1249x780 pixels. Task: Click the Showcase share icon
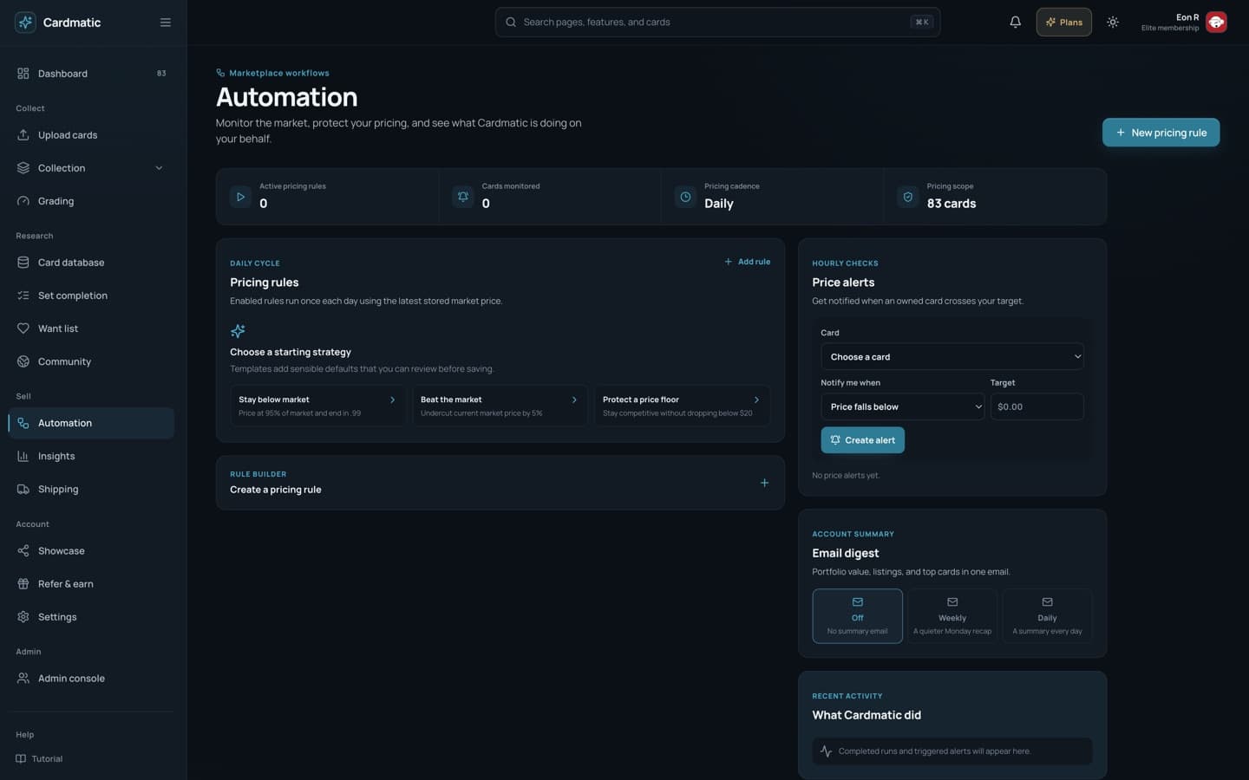pyautogui.click(x=23, y=551)
